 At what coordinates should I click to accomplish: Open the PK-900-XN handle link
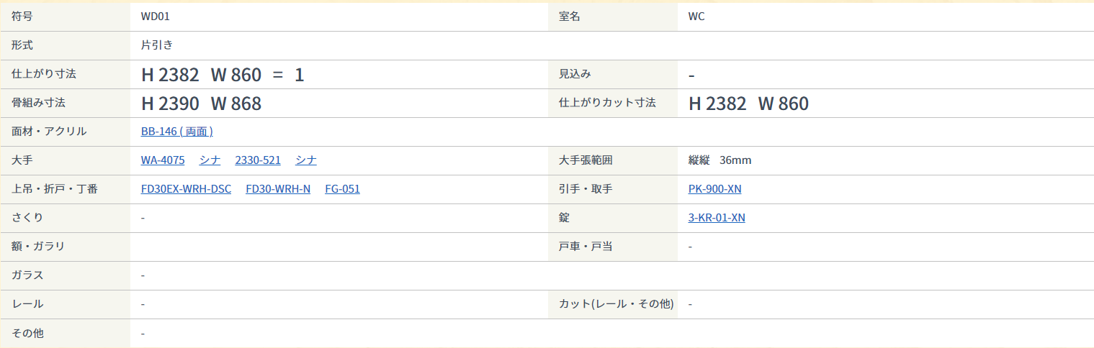(714, 189)
